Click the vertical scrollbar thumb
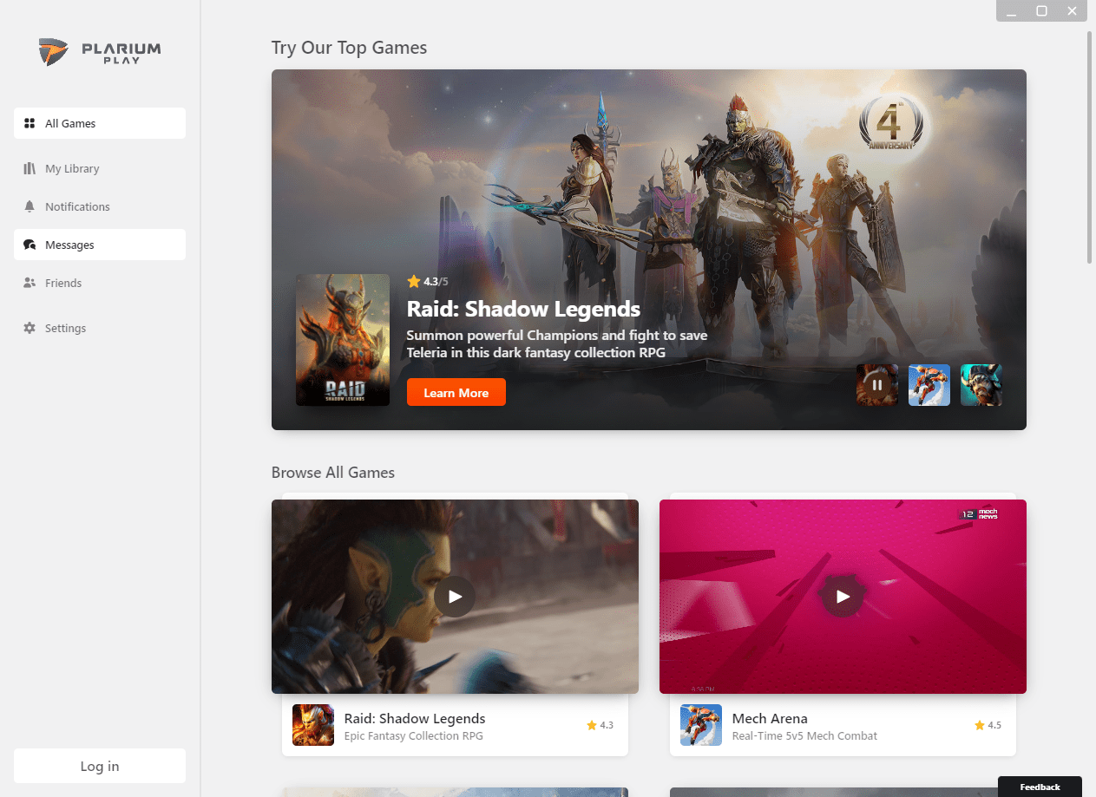This screenshot has height=797, width=1096. (1090, 147)
